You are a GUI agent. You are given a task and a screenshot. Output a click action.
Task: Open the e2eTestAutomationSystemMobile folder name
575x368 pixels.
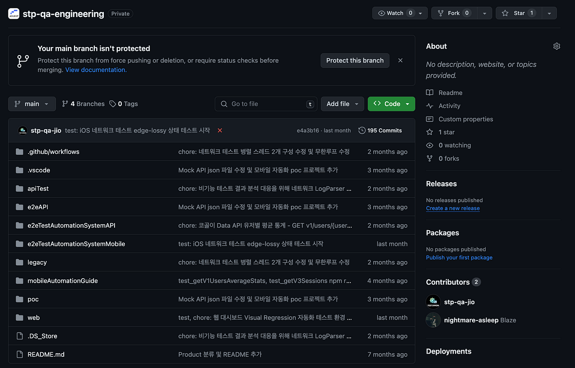point(76,244)
